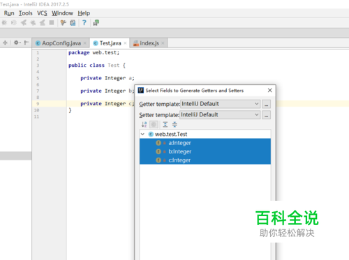
Task: Click line number 10 in the gutter
Action: 36,110
